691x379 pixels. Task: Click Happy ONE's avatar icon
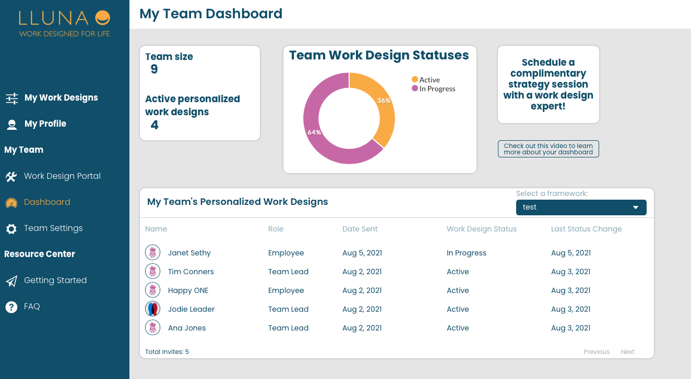coord(152,290)
